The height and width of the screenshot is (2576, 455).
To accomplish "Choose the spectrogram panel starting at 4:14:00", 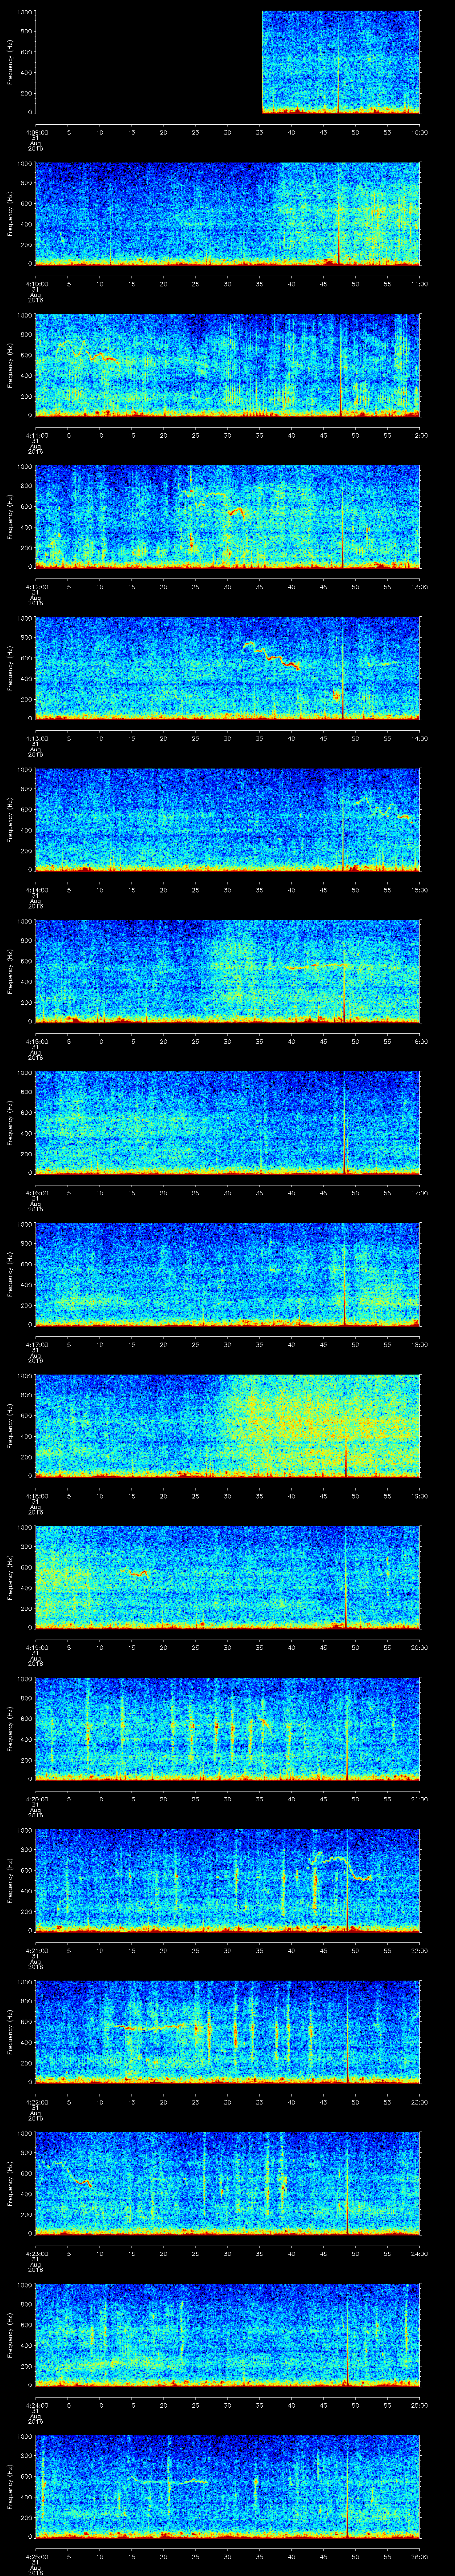I will coord(227,819).
